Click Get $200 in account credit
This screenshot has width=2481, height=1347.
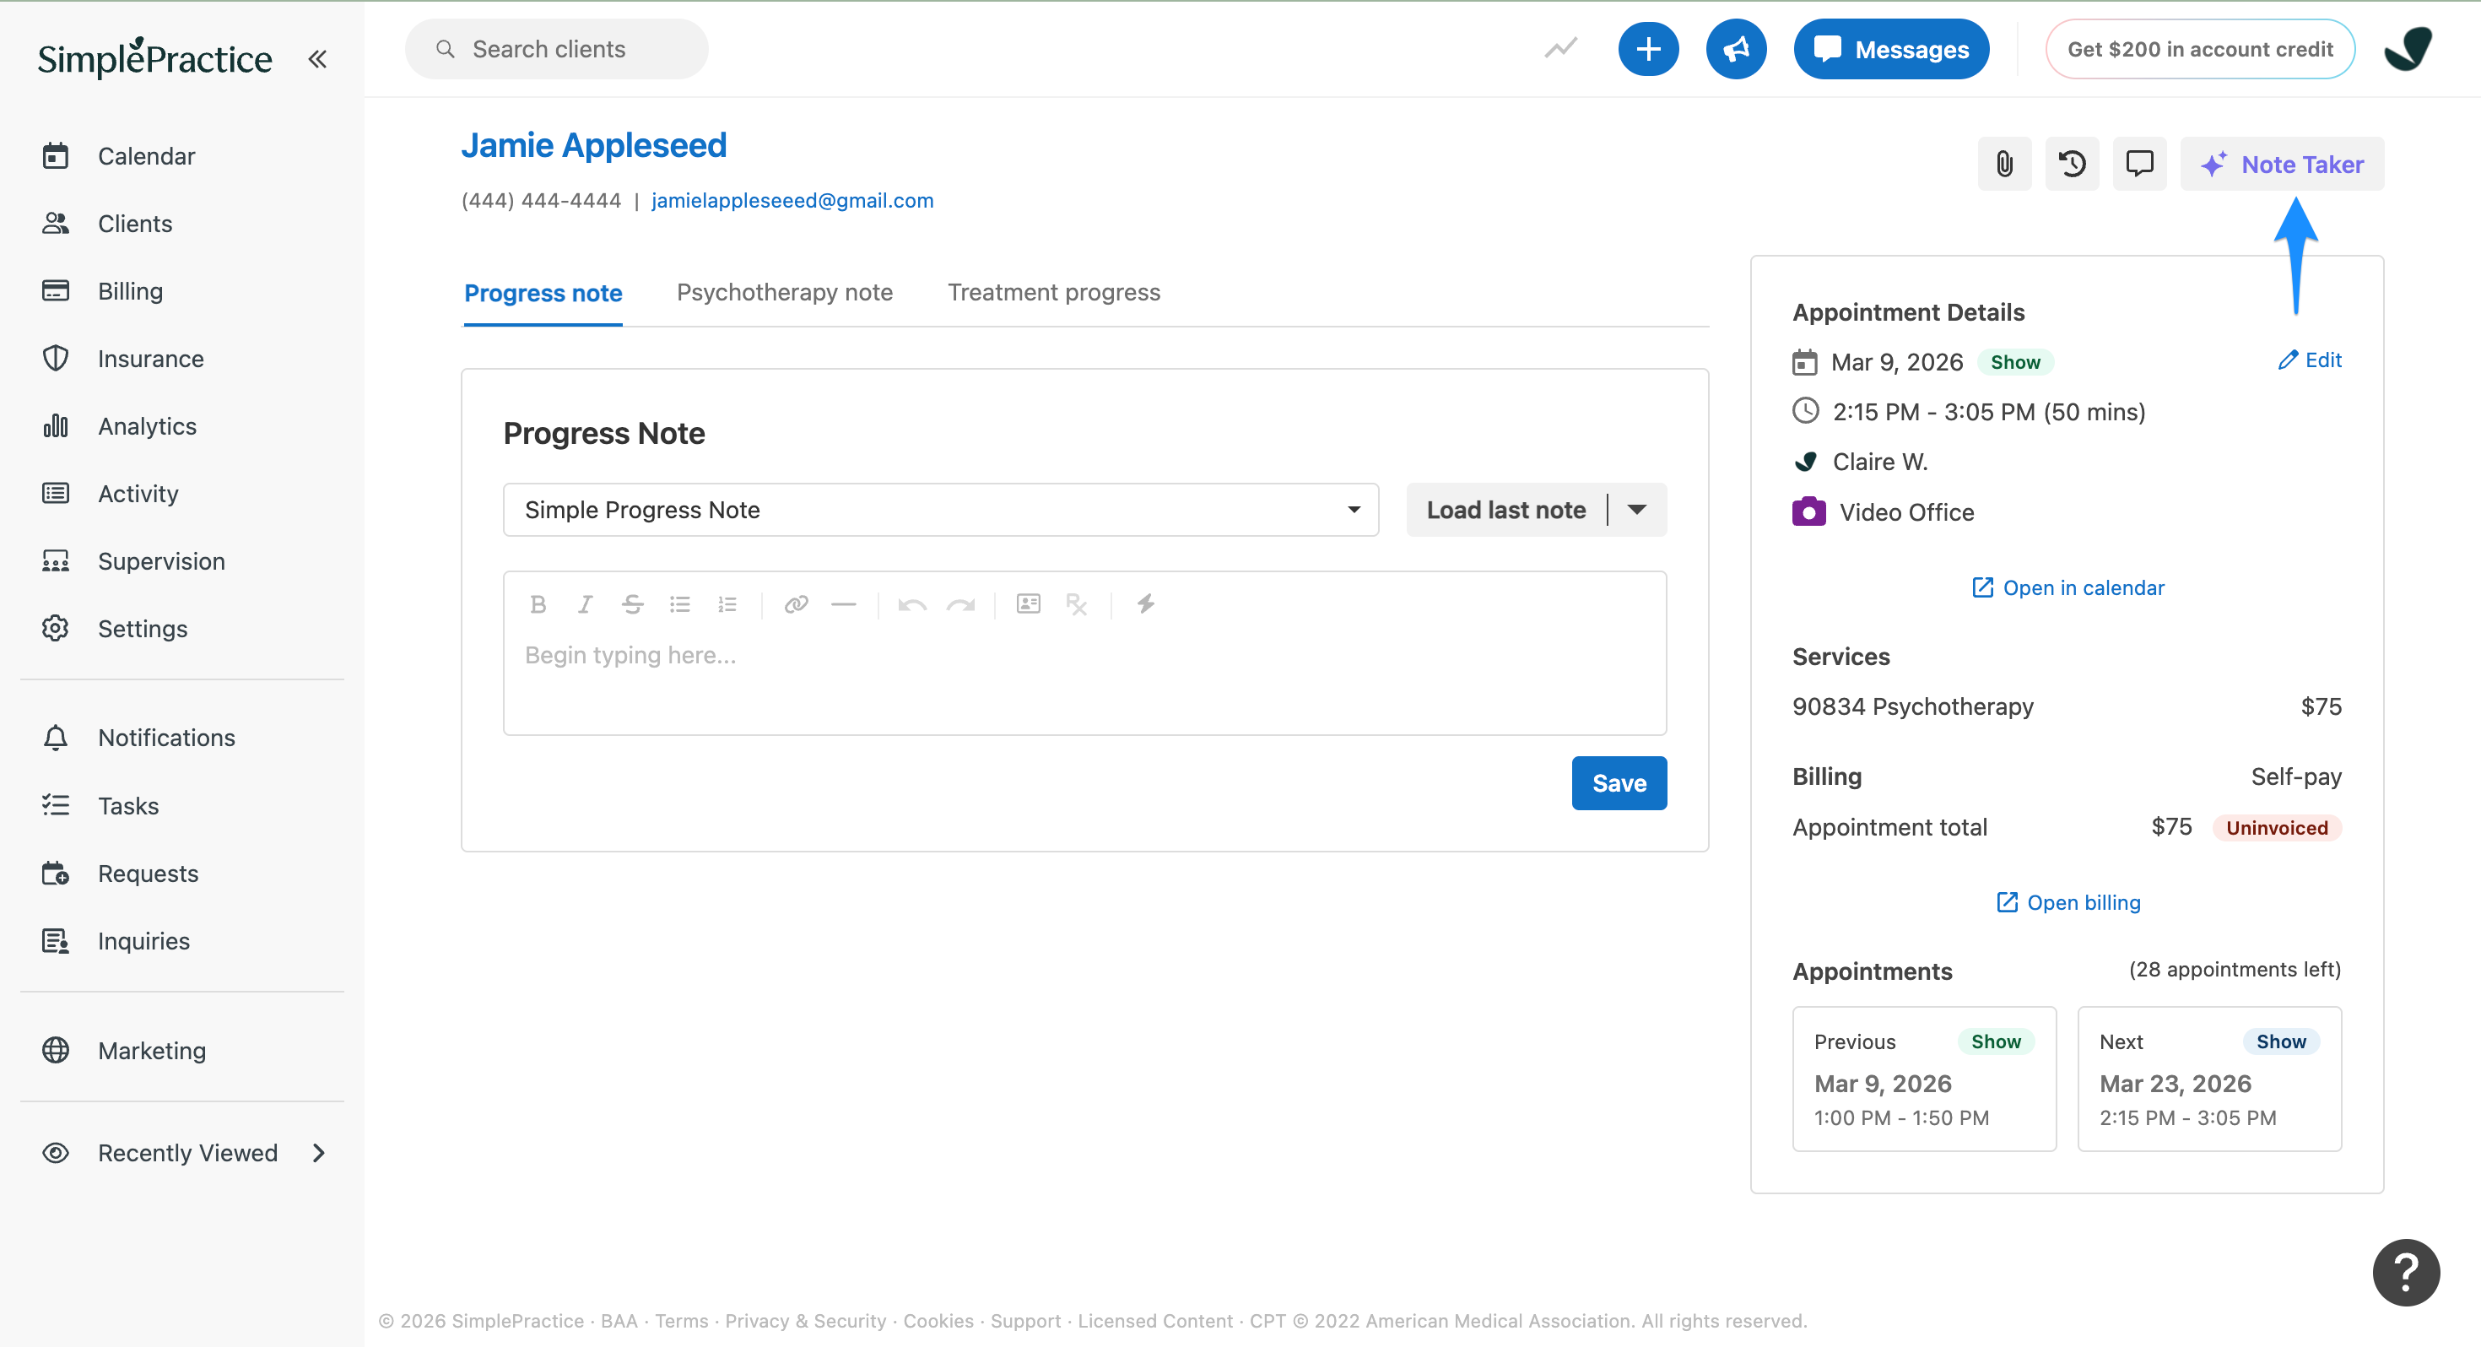pos(2200,49)
